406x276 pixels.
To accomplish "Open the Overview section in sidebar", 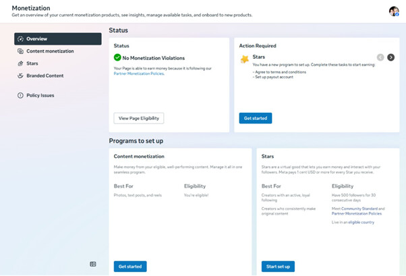I will pos(58,39).
